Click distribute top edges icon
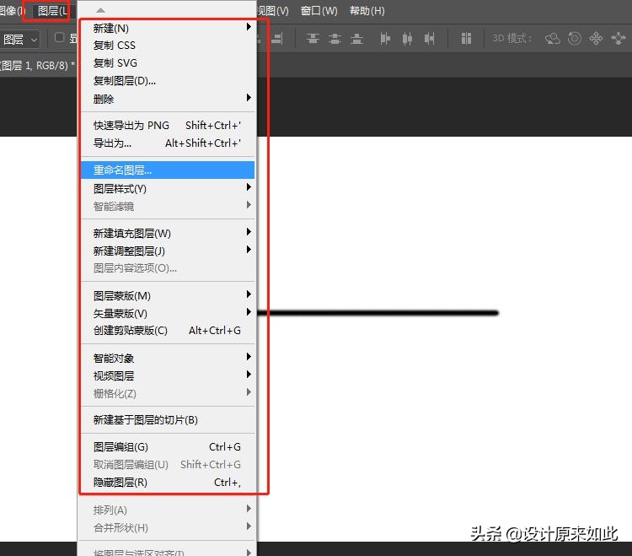This screenshot has height=556, width=632. pos(313,39)
